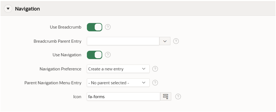The width and height of the screenshot is (276, 112).
Task: View help for Parent Navigation Menu Entry
Action: (155, 83)
